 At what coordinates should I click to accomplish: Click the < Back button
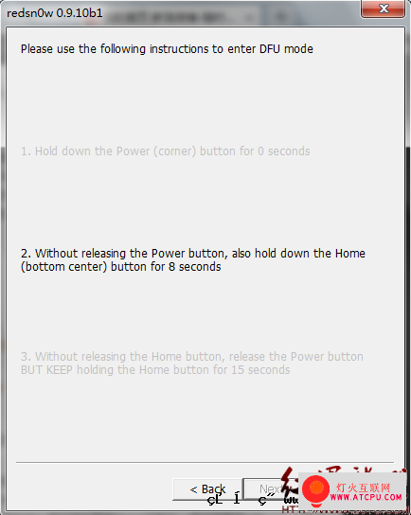point(207,489)
